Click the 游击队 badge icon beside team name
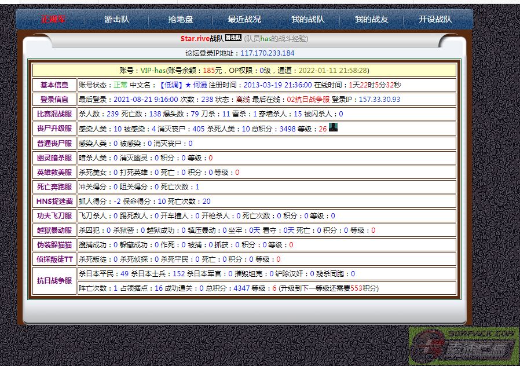The height and width of the screenshot is (366, 520). pos(233,38)
